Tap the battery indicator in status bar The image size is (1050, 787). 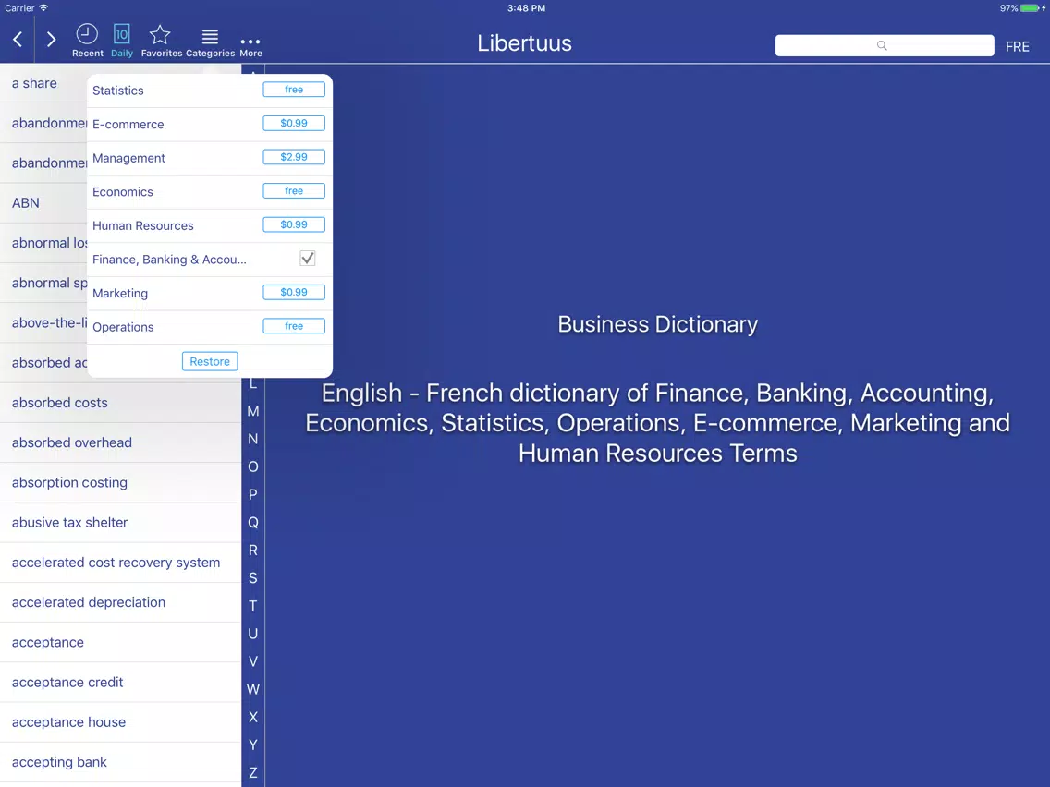coord(1030,8)
